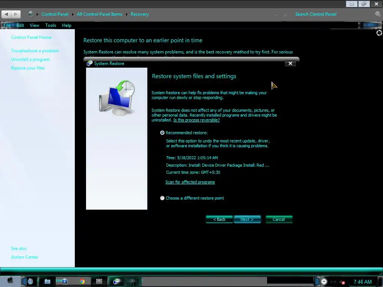Image resolution: width=383 pixels, height=287 pixels.
Task: Click the Search Control Panel field
Action: click(333, 14)
